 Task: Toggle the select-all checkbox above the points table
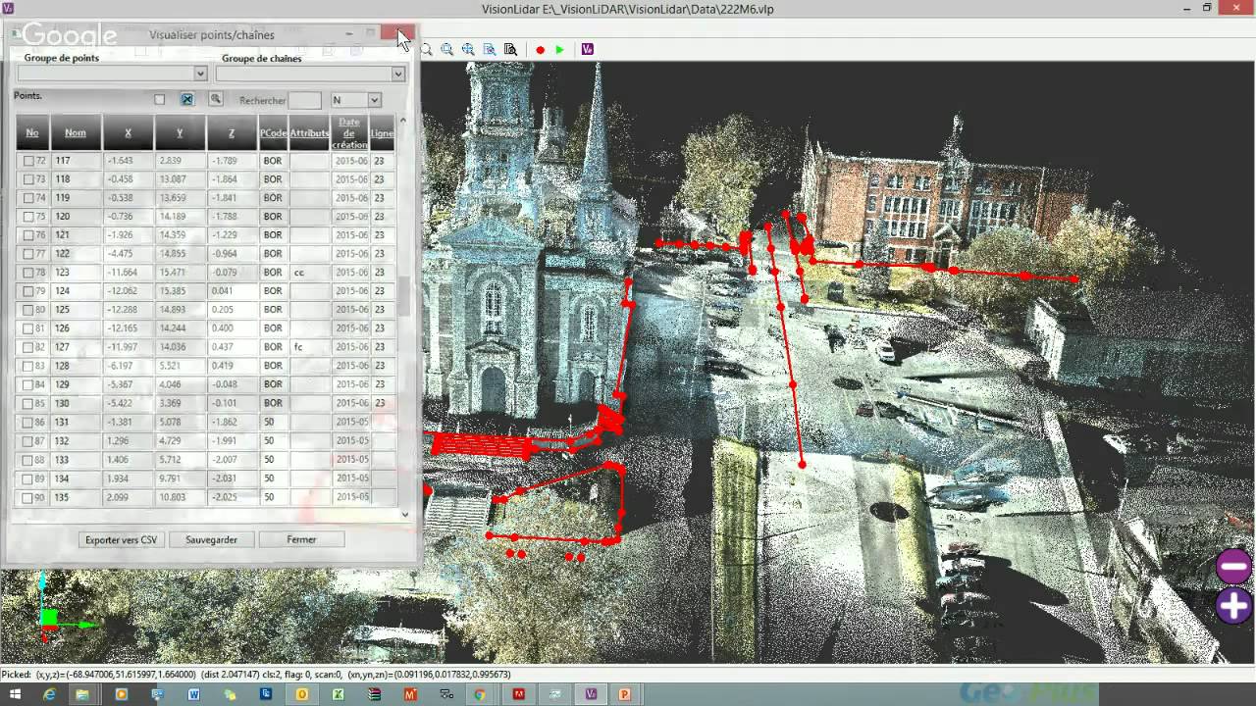[x=159, y=99]
